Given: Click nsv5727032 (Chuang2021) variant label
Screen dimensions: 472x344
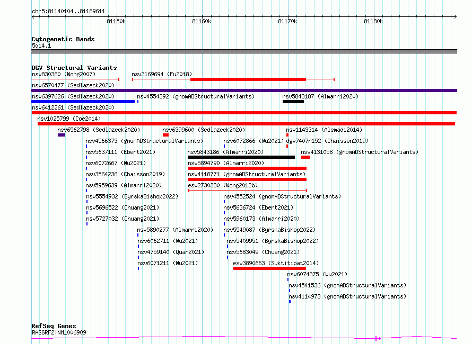Looking at the screenshot, I should point(123,219).
